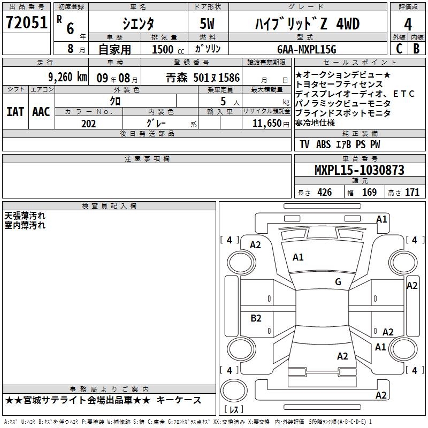Select the rear-right wheel in the diagram
Image resolution: width=428 pixels, height=428 pixels.
click(403, 349)
